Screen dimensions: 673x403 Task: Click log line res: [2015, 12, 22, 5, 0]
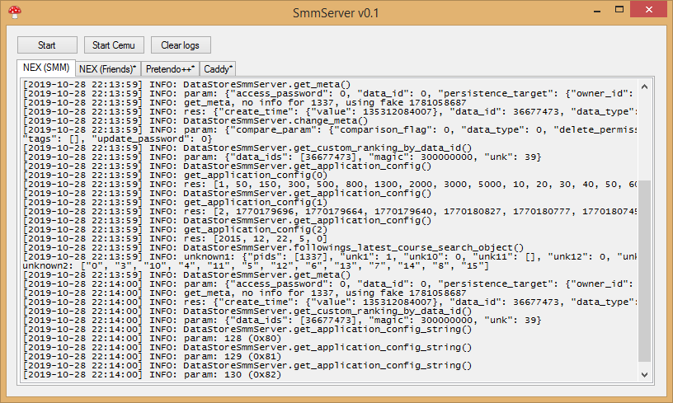[175, 239]
